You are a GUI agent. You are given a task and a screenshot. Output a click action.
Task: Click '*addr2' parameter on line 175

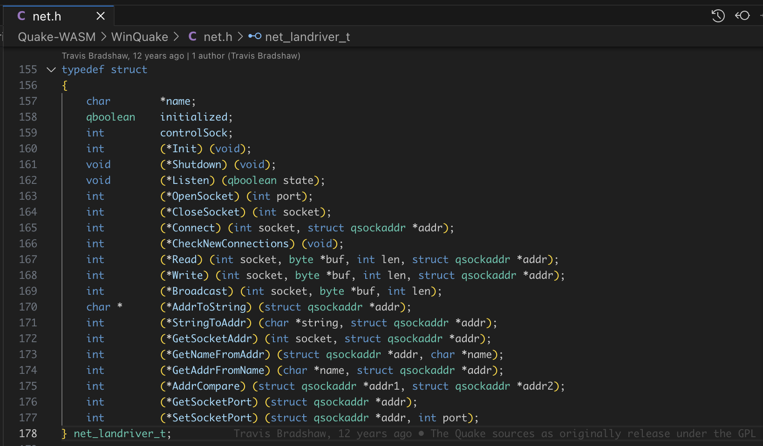pyautogui.click(x=535, y=386)
